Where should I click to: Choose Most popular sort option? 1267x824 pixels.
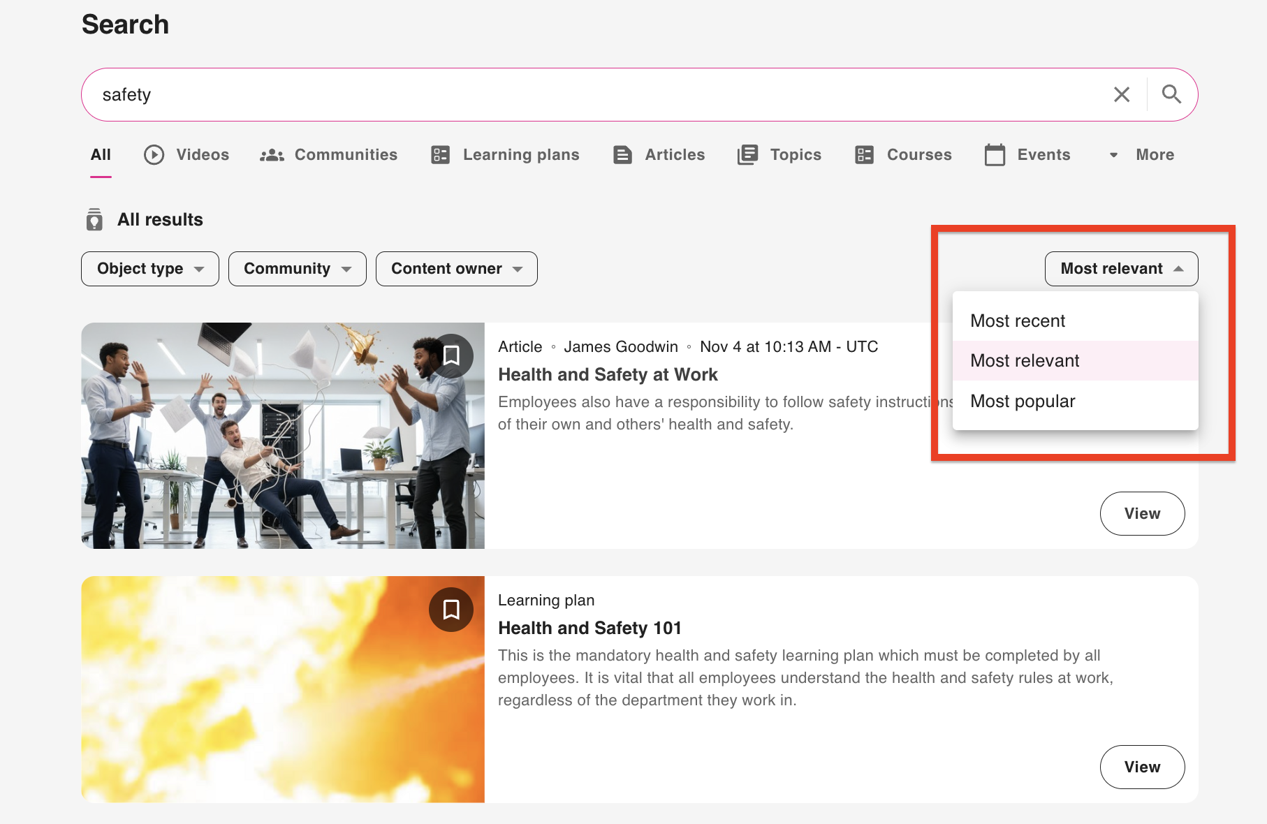[1023, 402]
